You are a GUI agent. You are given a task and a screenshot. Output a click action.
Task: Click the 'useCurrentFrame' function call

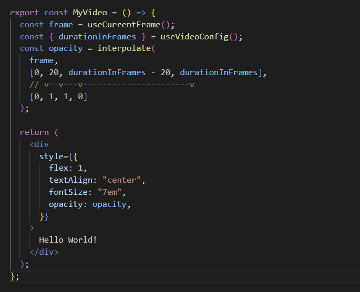(x=124, y=25)
